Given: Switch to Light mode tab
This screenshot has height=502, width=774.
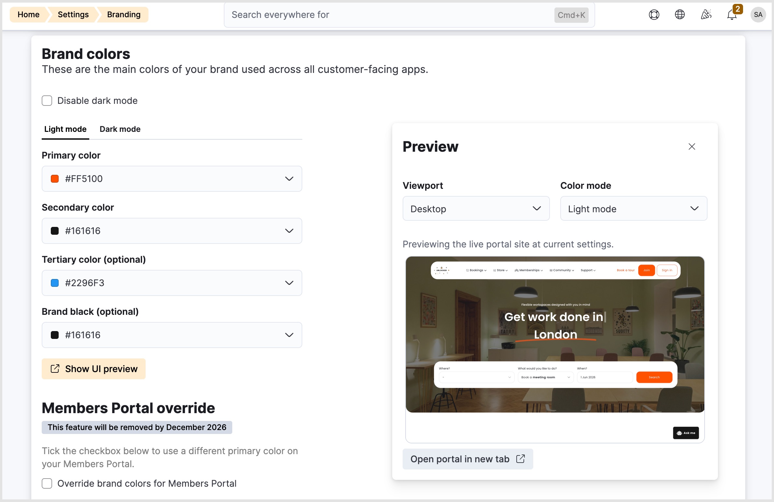Looking at the screenshot, I should coord(65,129).
